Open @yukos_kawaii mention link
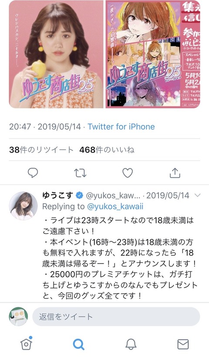Image resolution: width=209 pixels, height=358 pixels. 115,207
